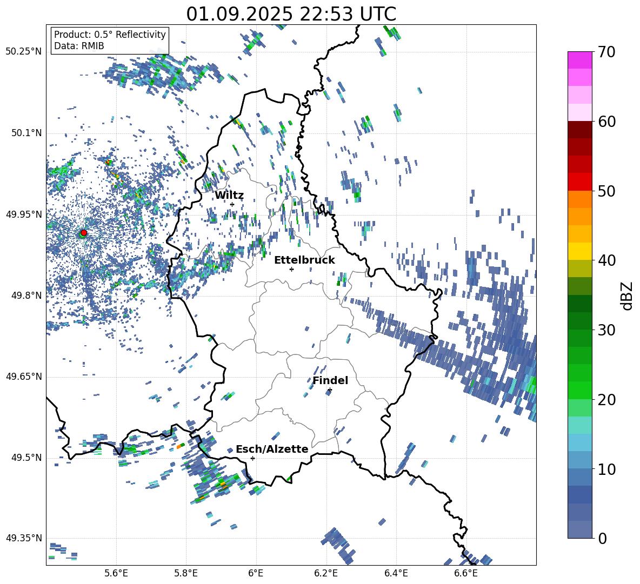Click the colorbar tick label 60
Image resolution: width=640 pixels, height=584 pixels.
[x=606, y=122]
